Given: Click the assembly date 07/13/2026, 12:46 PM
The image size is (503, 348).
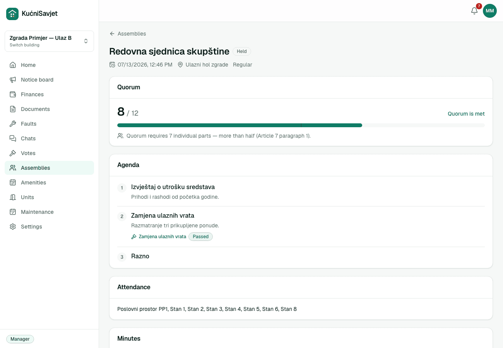Looking at the screenshot, I should (x=145, y=65).
